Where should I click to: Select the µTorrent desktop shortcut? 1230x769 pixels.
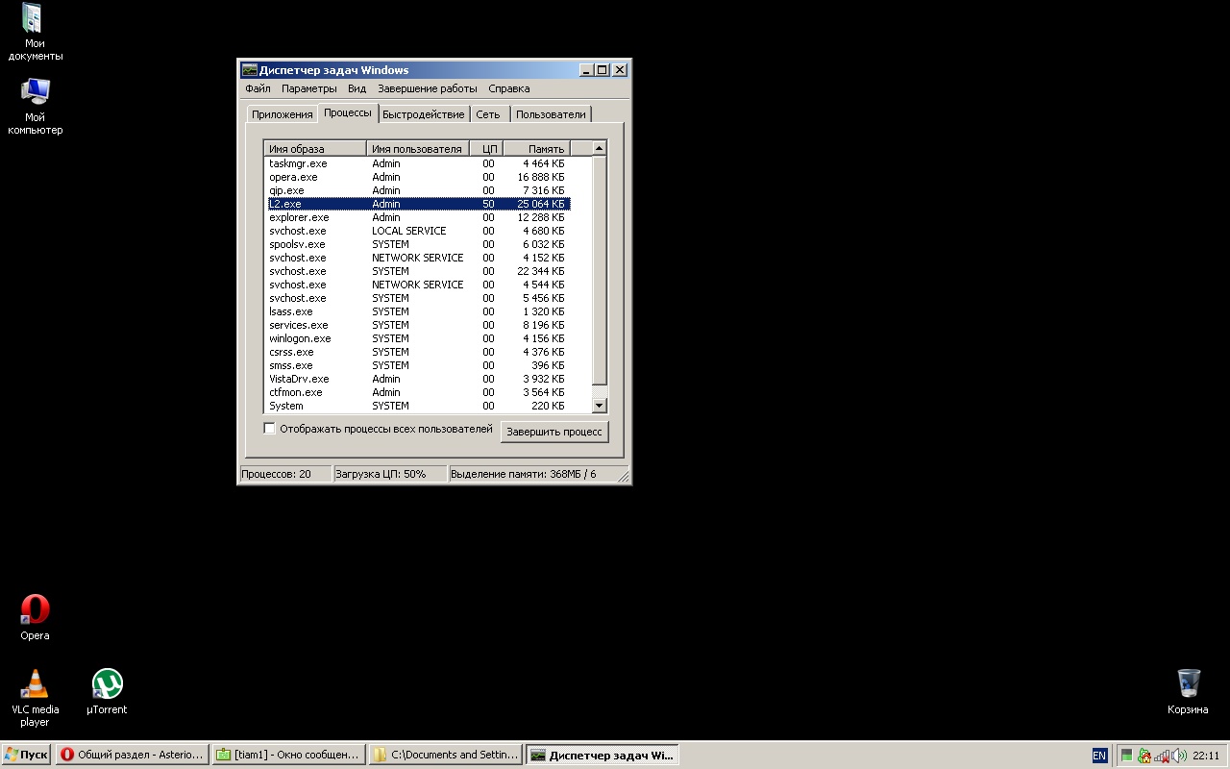pyautogui.click(x=107, y=692)
